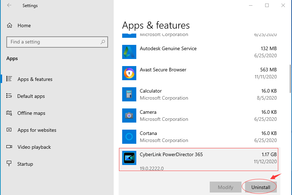
Task: Click the search magnifier icon
Action: tap(103, 42)
